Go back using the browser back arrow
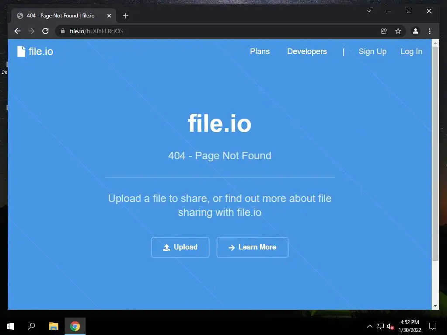Screen dimensions: 447x335 [17, 31]
